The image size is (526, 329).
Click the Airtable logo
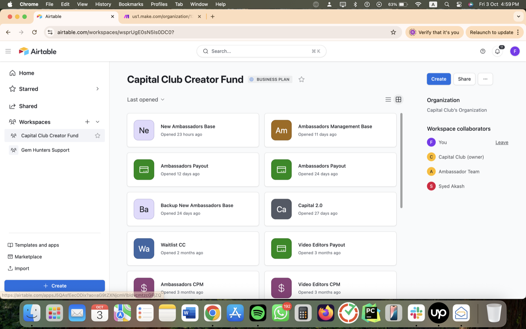[38, 51]
